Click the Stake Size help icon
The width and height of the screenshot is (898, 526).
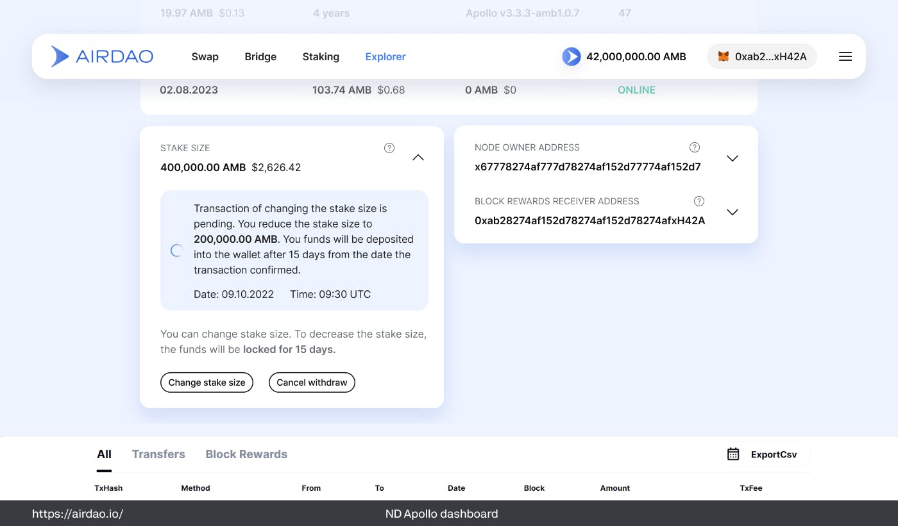tap(389, 148)
